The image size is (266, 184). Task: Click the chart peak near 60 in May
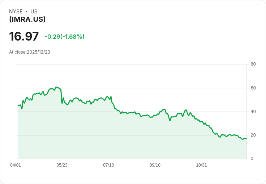(x=56, y=87)
